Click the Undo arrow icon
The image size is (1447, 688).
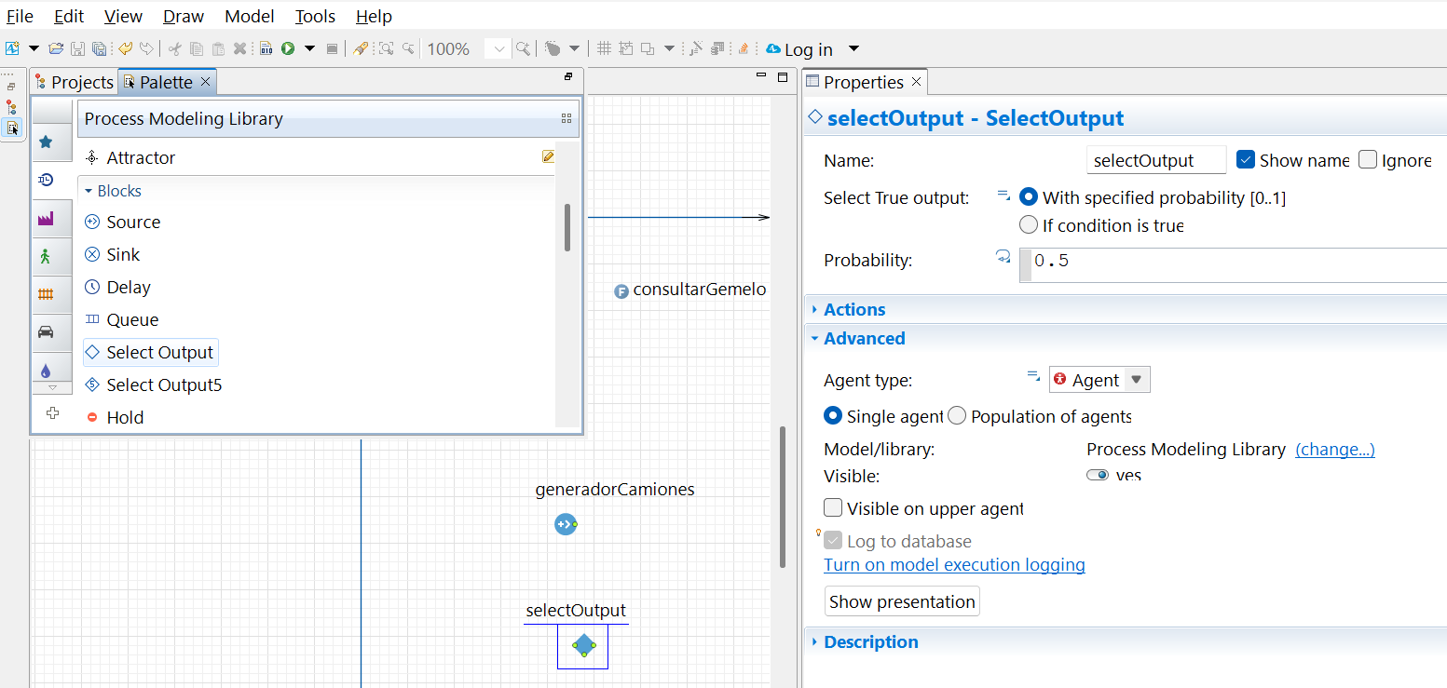(125, 48)
